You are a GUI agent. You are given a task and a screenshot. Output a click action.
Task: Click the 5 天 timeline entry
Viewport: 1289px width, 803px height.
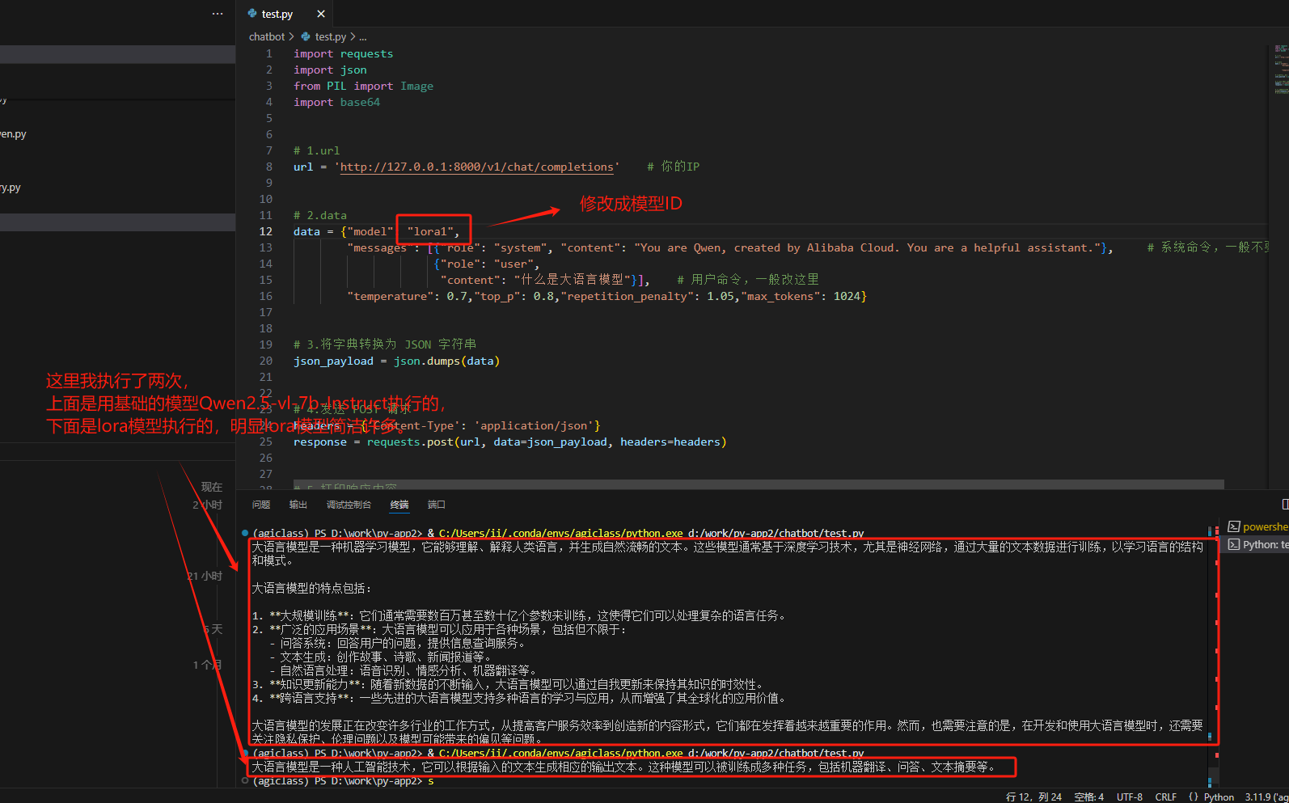click(213, 629)
